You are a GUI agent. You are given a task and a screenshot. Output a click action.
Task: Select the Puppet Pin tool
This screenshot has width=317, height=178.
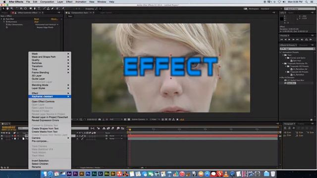63,9
